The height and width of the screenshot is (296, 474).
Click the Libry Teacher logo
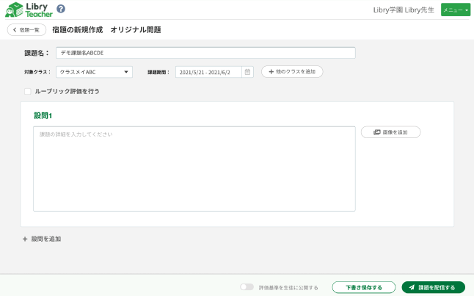point(28,10)
